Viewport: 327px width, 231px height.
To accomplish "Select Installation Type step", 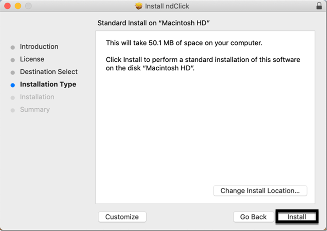I will 48,84.
